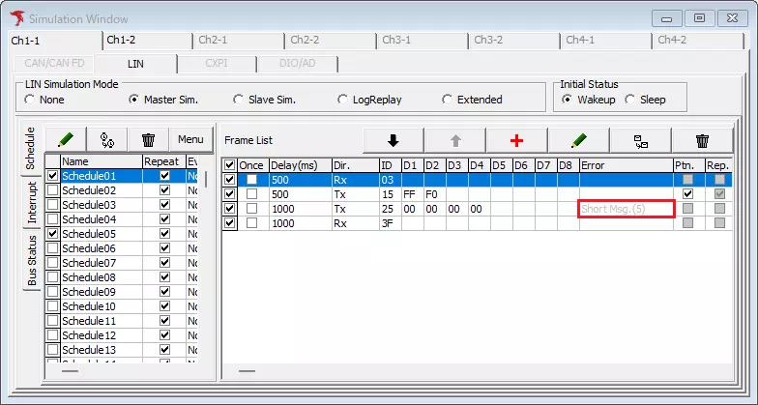Screen dimensions: 758x405
Task: Select the Schedule10 row name
Action: click(x=102, y=305)
